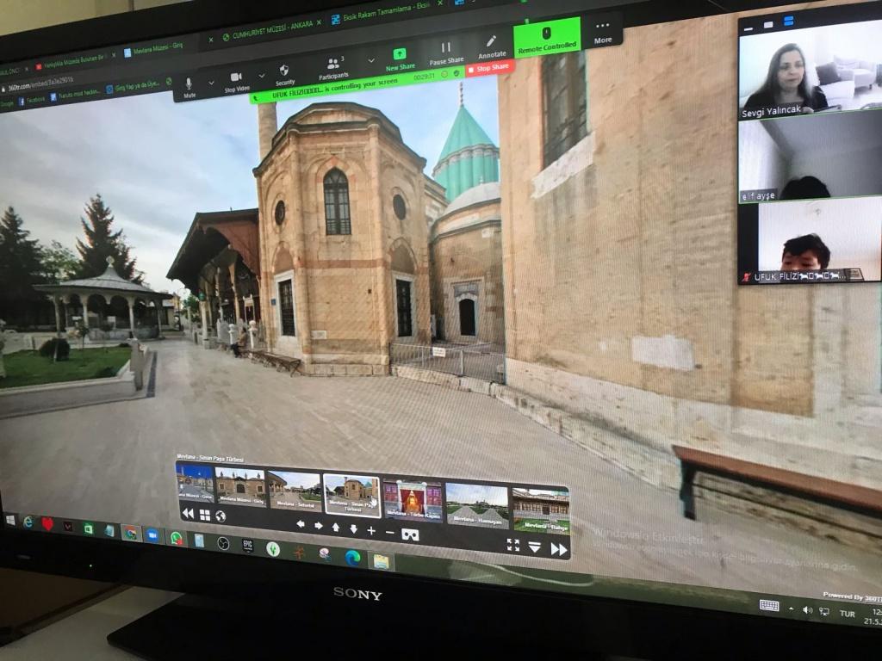Go to previous panorama with double-left arrows
Screen dimensions: 882x661
coord(188,513)
